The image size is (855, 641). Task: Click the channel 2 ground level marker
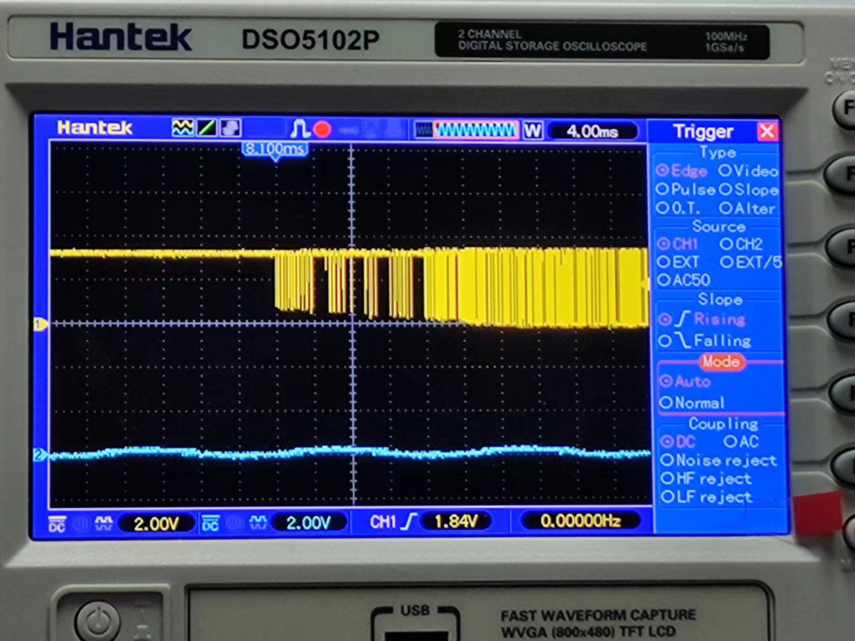(40, 455)
